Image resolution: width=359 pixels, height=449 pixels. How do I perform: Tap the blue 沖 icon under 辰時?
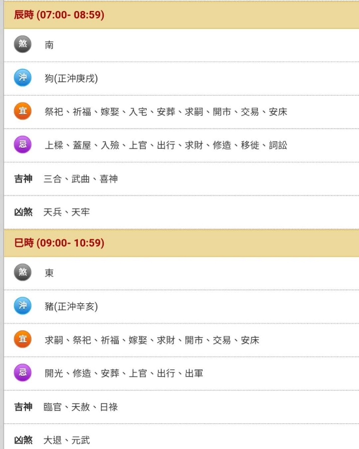pyautogui.click(x=22, y=78)
